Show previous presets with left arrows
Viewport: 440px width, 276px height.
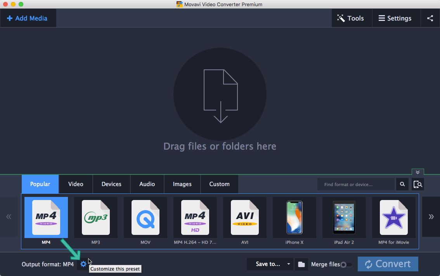pos(9,217)
